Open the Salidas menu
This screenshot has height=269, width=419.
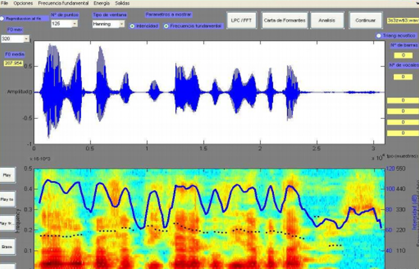[x=122, y=3]
